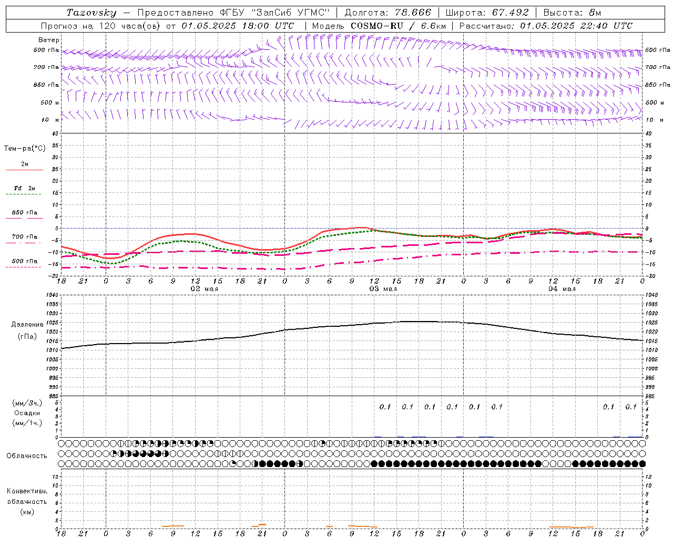Click the Широта: 67.492 value
Image resolution: width=673 pixels, height=538 pixels.
487,13
